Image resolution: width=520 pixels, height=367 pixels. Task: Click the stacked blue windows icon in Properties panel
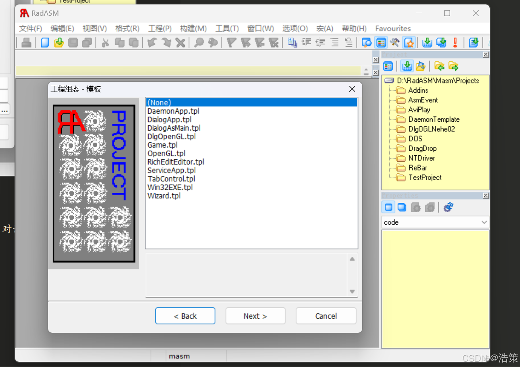click(x=402, y=207)
